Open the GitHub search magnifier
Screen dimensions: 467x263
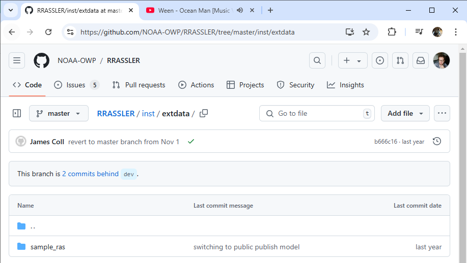point(317,60)
